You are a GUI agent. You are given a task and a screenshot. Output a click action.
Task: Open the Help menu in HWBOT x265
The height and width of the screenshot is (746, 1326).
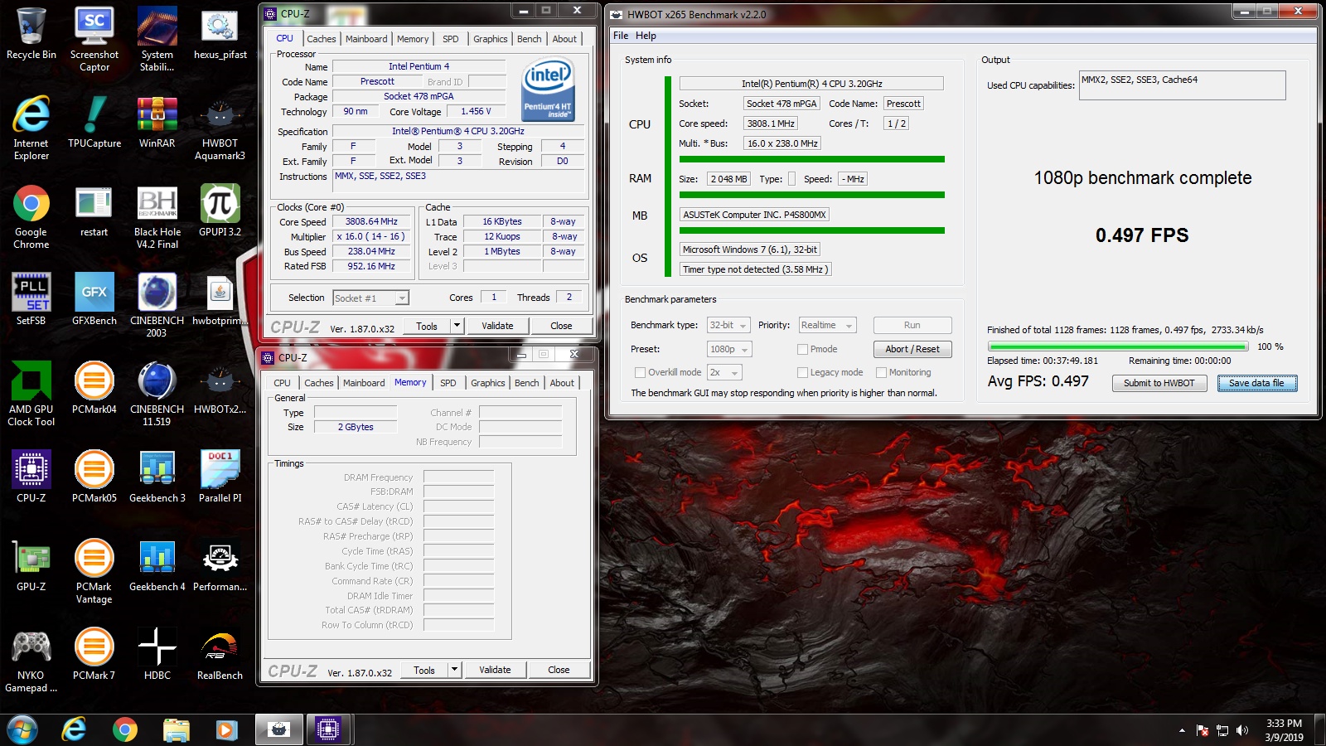[646, 36]
